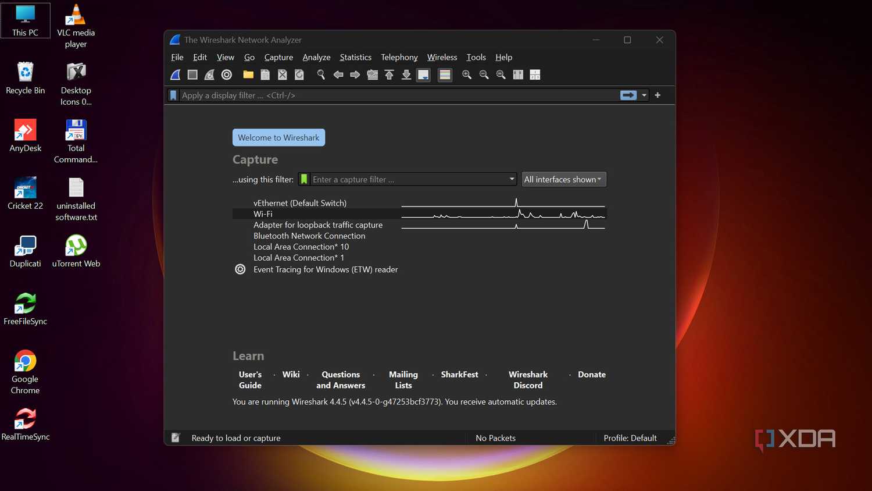The image size is (872, 491).
Task: Open the User's Guide link
Action: (250, 380)
